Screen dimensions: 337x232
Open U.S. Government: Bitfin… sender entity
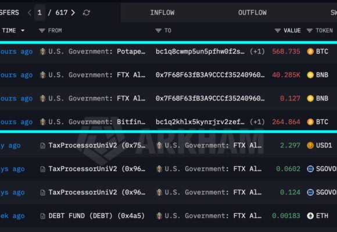(x=96, y=122)
